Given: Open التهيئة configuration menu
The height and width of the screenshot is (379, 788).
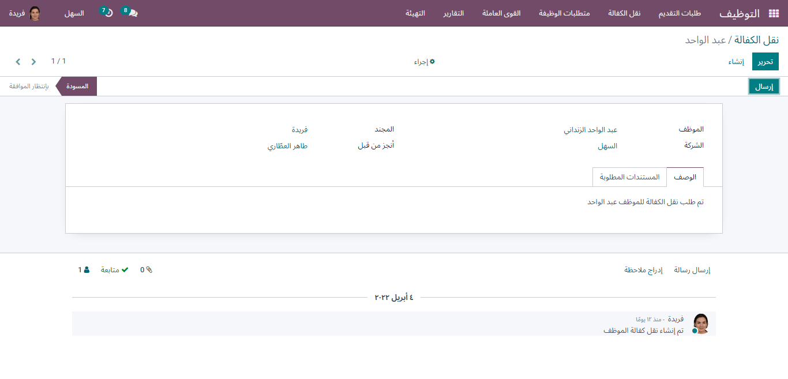Looking at the screenshot, I should click(415, 13).
